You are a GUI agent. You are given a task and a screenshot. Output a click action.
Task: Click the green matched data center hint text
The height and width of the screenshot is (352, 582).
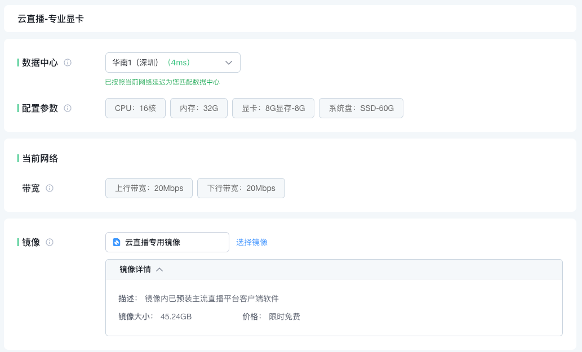pos(162,82)
